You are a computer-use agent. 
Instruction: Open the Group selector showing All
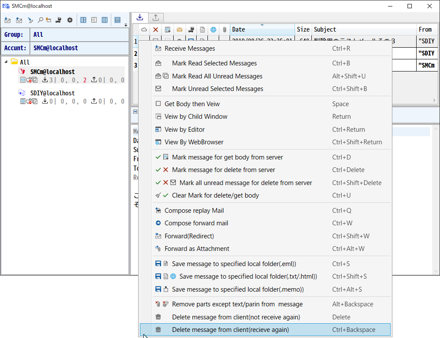(79, 35)
